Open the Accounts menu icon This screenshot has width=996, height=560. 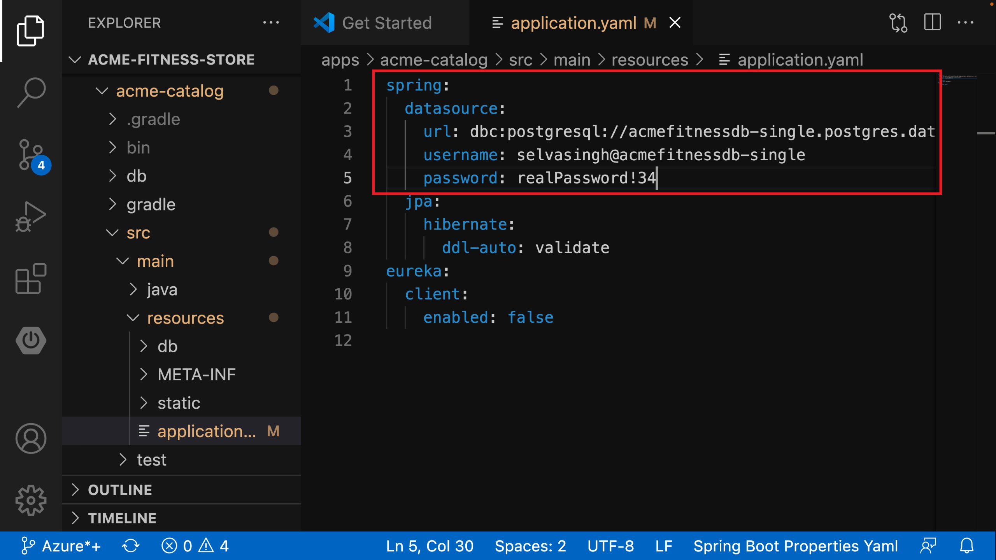click(x=31, y=438)
